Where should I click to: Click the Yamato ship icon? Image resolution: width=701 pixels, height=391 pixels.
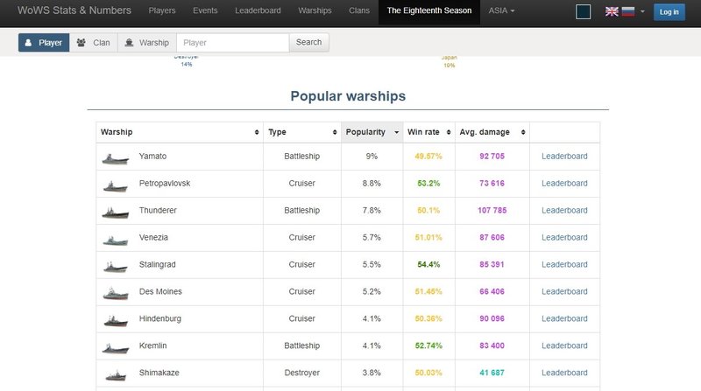click(116, 158)
